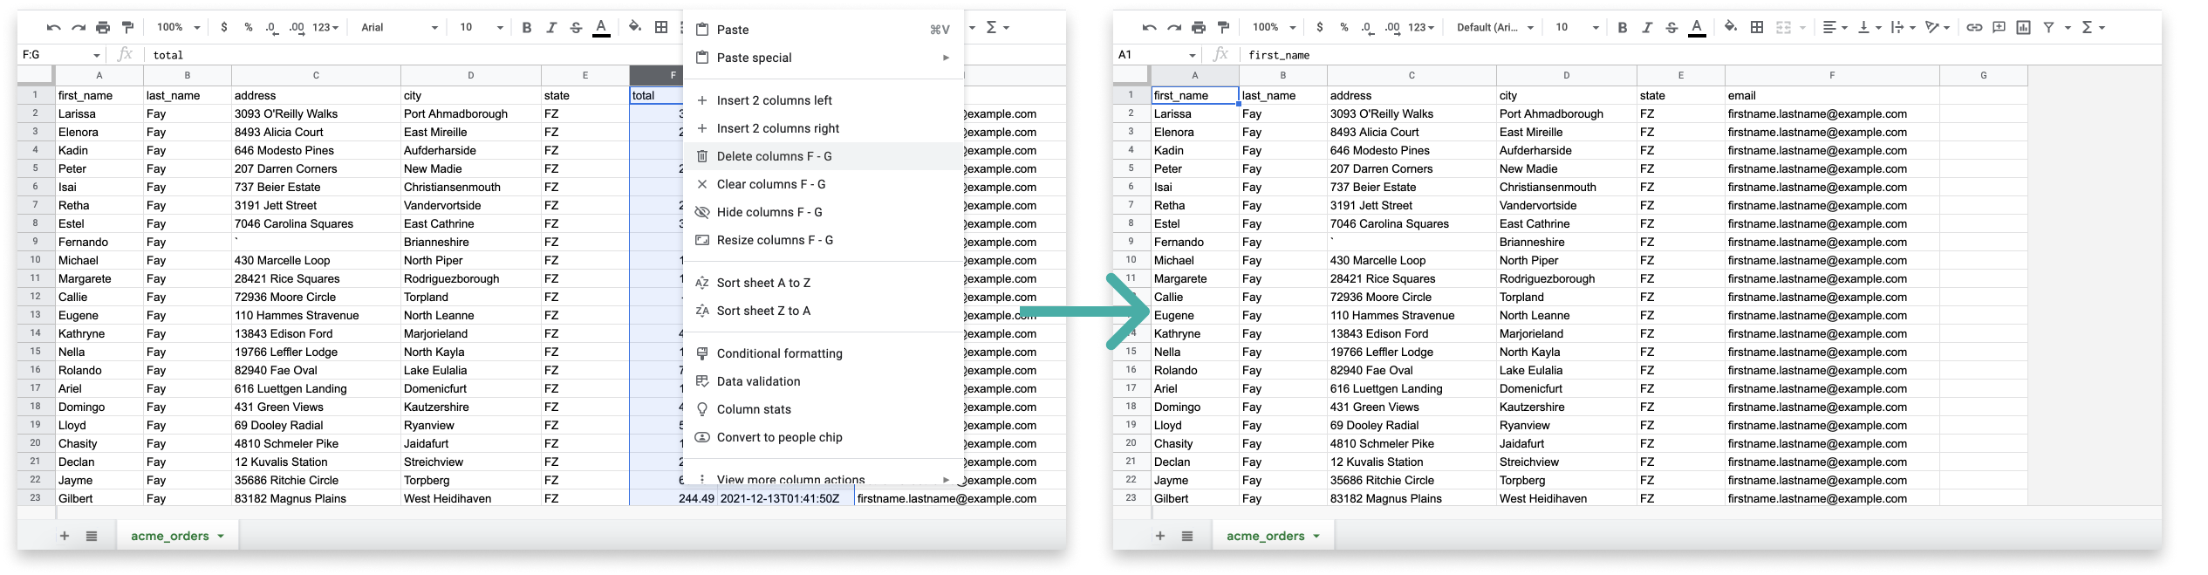Choose Delete columns F - G
The width and height of the screenshot is (2208, 575).
pos(824,156)
